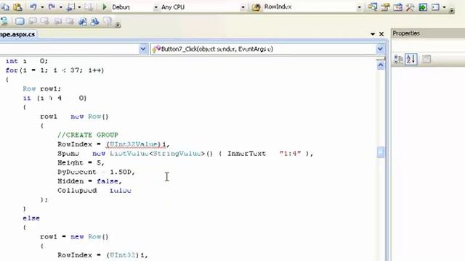Click the Paste clipboard icon
The width and height of the screenshot is (465, 261).
17,7
